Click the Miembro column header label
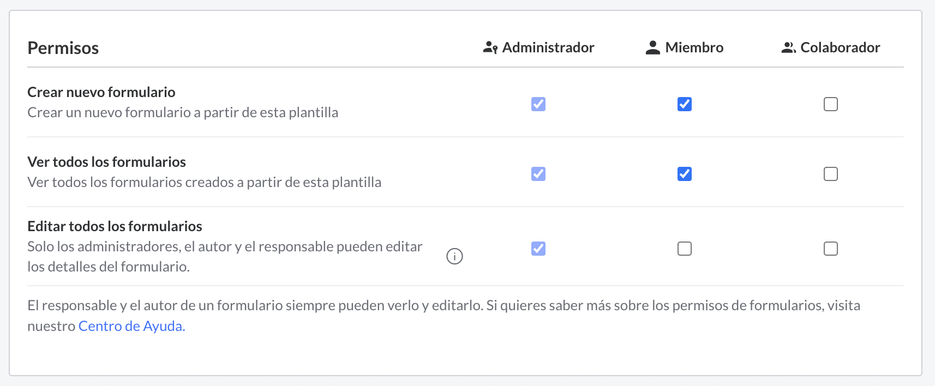Image resolution: width=935 pixels, height=386 pixels. point(694,48)
